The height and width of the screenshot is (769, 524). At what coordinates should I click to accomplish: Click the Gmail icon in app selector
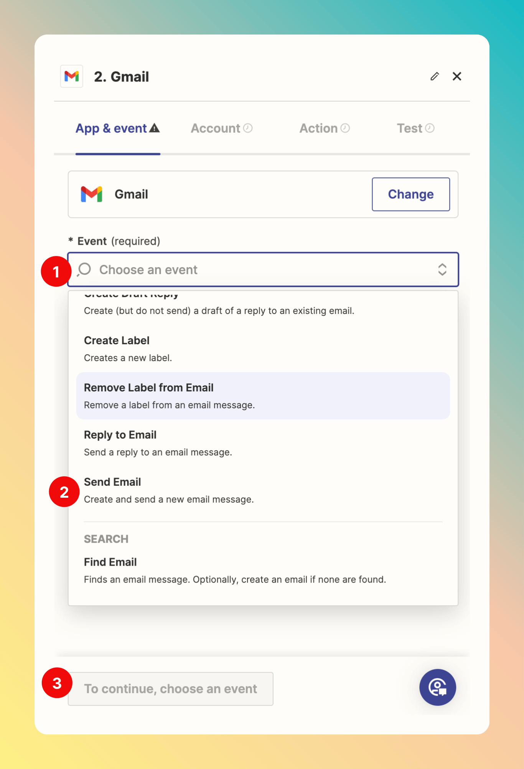coord(91,194)
